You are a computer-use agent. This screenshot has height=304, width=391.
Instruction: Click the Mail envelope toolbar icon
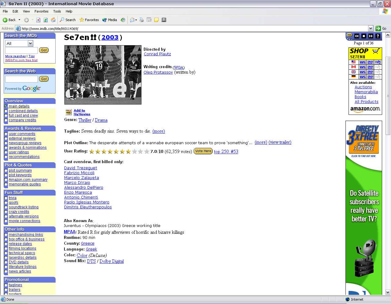click(132, 20)
